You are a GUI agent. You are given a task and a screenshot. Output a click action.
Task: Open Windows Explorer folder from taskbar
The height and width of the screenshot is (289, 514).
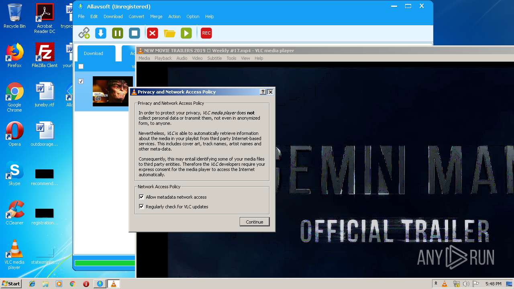[45, 284]
